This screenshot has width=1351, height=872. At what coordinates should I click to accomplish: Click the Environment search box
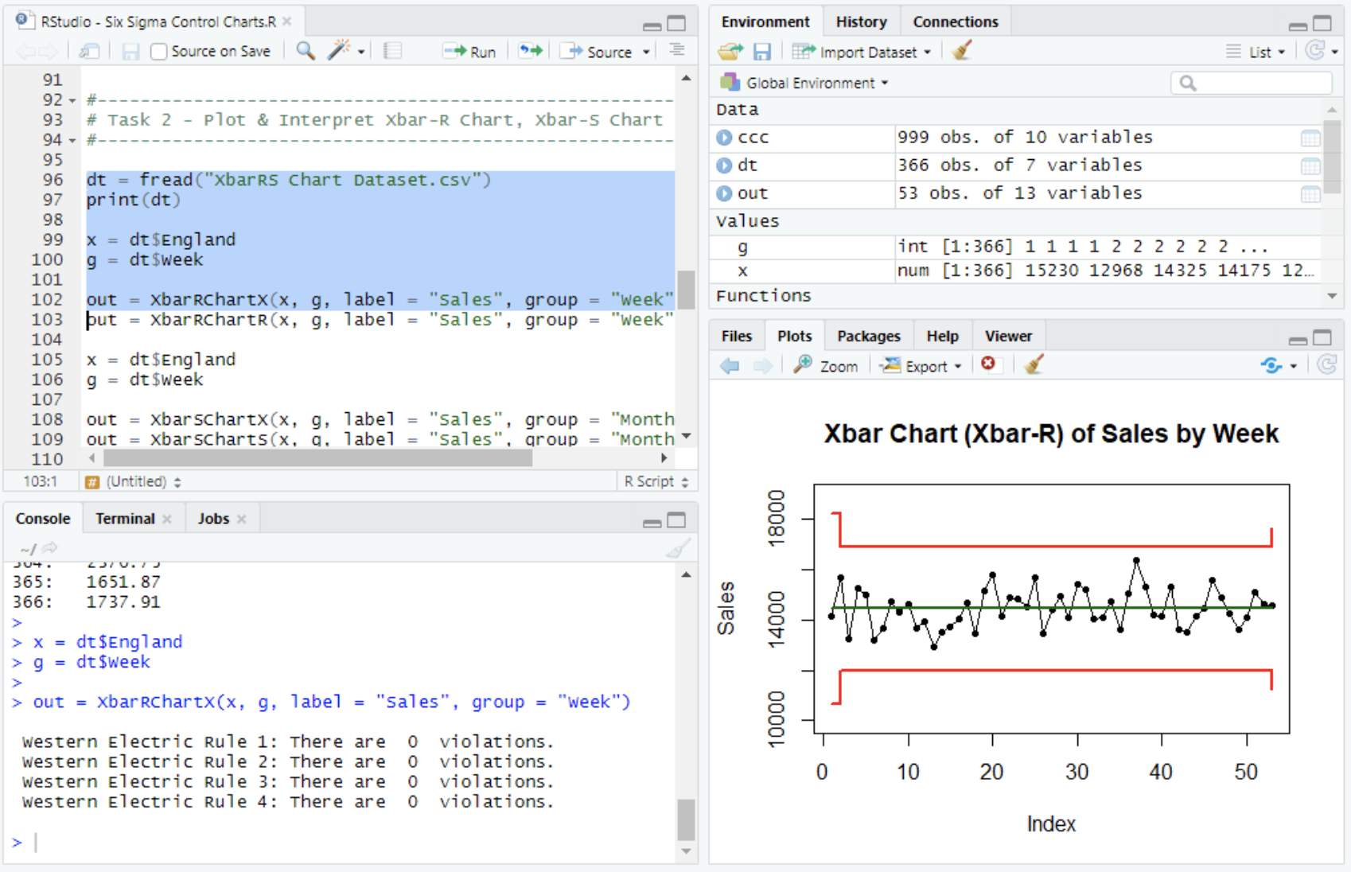(x=1250, y=82)
